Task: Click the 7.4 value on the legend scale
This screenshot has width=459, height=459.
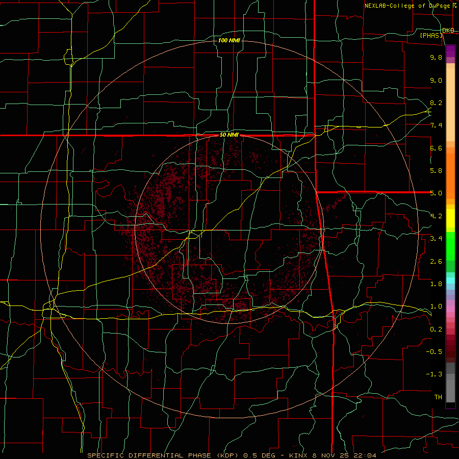Action: pyautogui.click(x=436, y=125)
